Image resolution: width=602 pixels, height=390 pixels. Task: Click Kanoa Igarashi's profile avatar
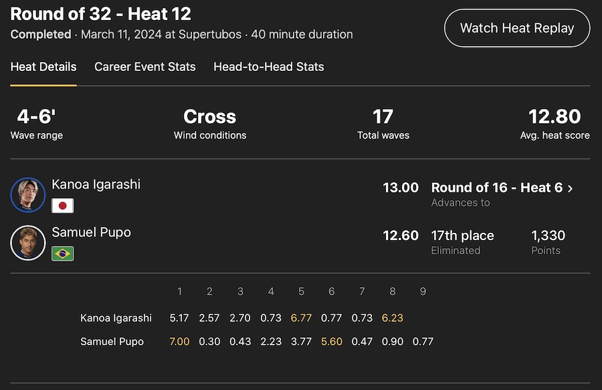point(28,195)
